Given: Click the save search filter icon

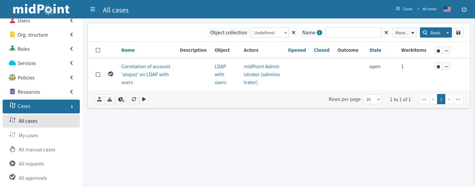Looking at the screenshot, I should pyautogui.click(x=458, y=33).
